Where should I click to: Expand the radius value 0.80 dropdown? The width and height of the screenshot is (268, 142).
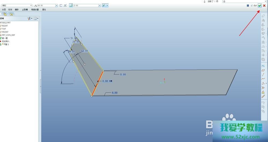[99, 5]
